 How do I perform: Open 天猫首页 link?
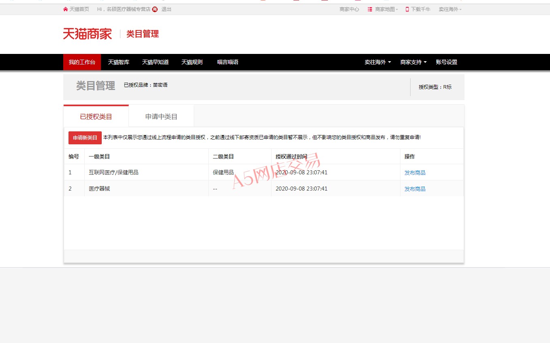tap(79, 9)
